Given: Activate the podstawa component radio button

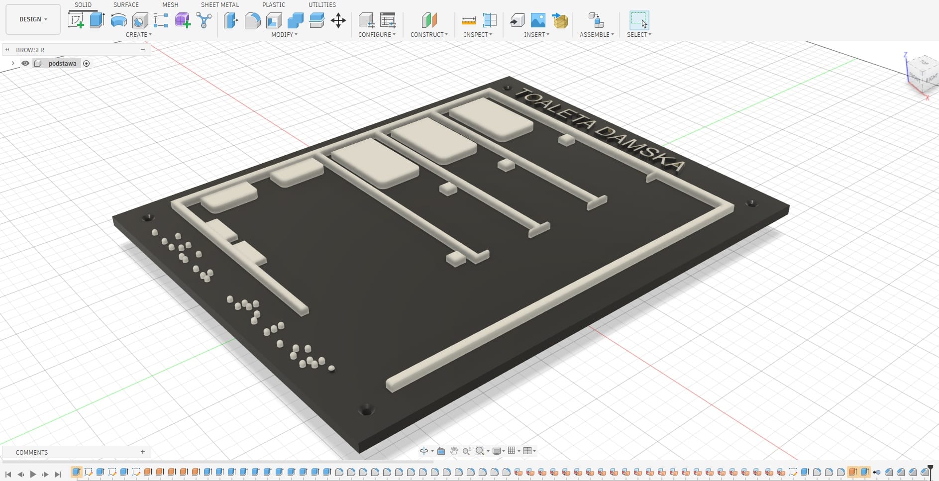Looking at the screenshot, I should [87, 63].
